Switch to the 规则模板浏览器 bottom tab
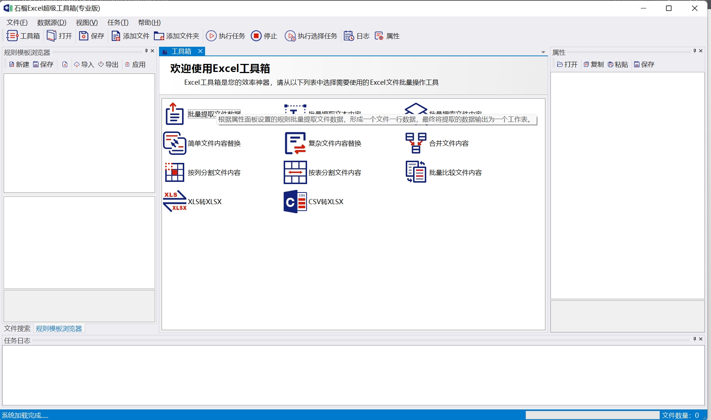 coord(59,329)
